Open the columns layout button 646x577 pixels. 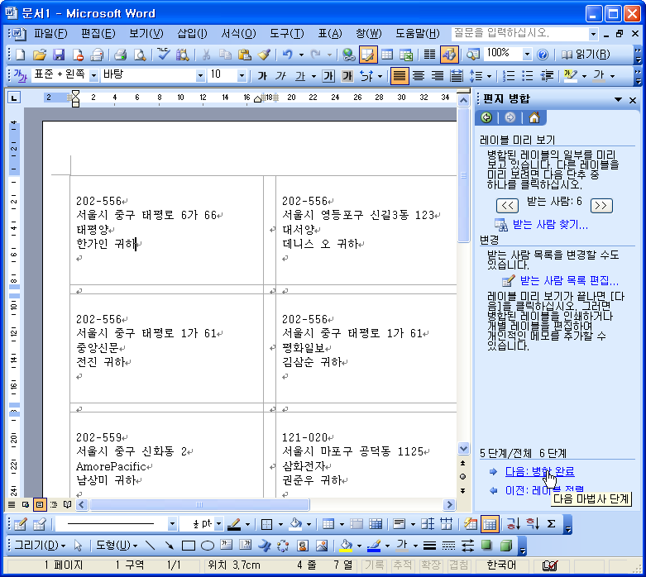pos(430,55)
